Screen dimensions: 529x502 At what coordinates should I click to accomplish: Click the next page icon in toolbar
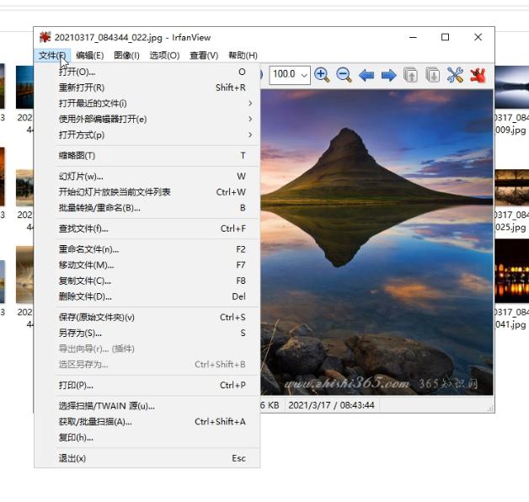433,75
